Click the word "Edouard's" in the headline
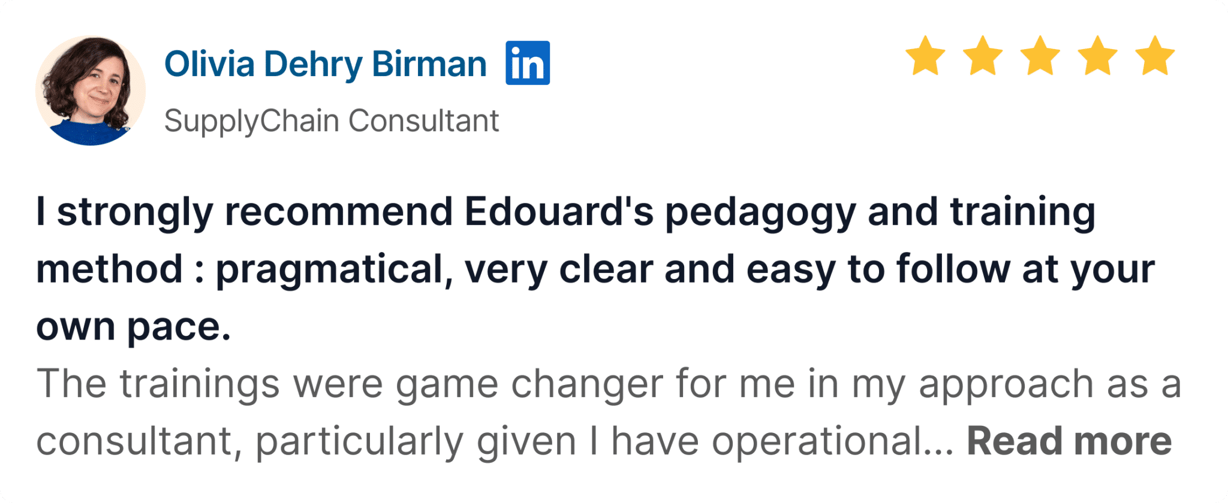The width and height of the screenshot is (1228, 503). point(558,213)
